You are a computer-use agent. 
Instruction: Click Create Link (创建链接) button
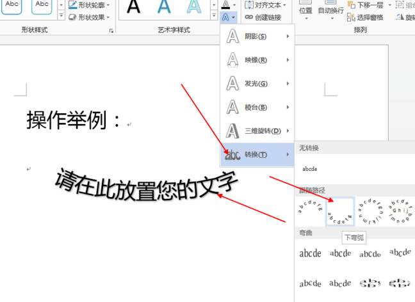click(263, 17)
